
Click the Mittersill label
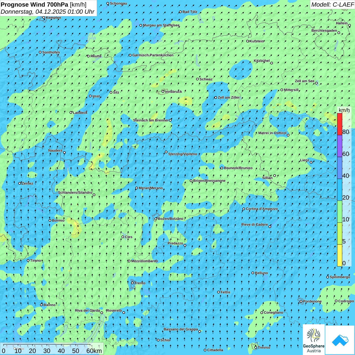pos(291,90)
